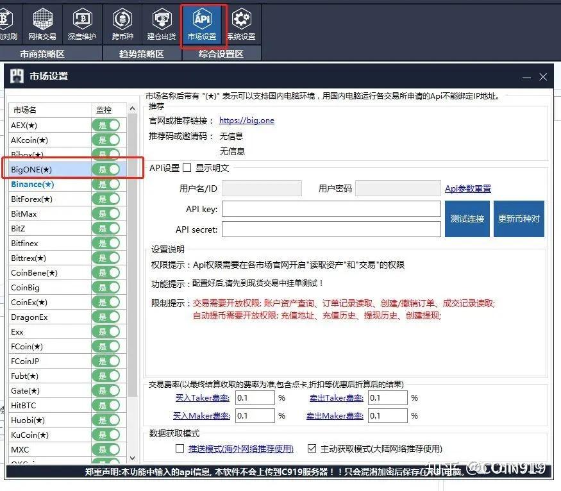This screenshot has width=561, height=491.
Task: Toggle monitoring switch for KuCoin(★)
Action: tap(106, 435)
